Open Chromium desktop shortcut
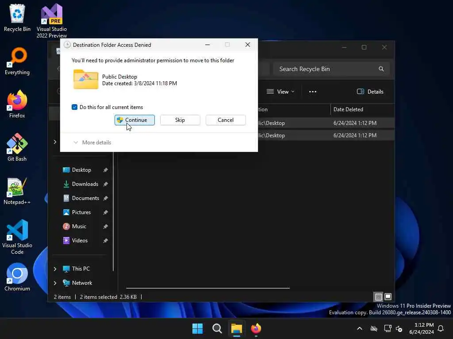 tap(17, 277)
